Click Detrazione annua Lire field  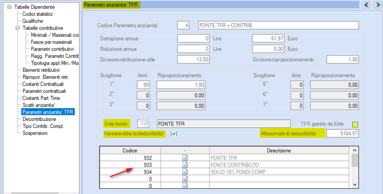193,39
